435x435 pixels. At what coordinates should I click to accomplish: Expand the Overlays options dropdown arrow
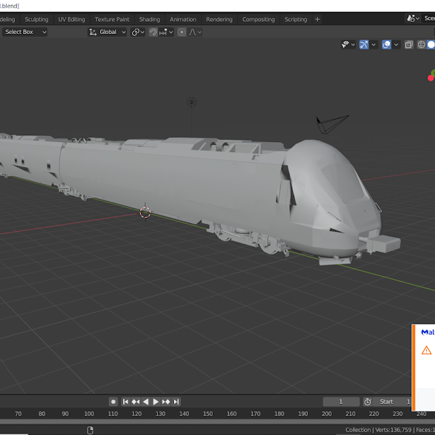[x=396, y=45]
